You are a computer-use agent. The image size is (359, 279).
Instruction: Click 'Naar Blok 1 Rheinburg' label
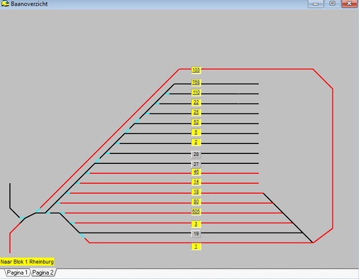pos(27,261)
